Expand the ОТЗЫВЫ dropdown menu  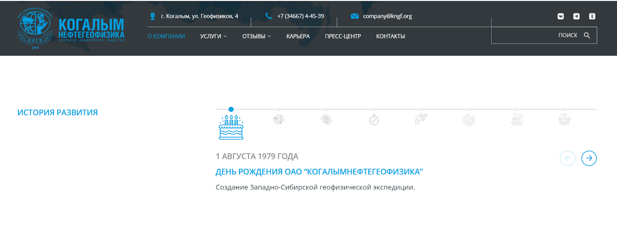pos(256,36)
